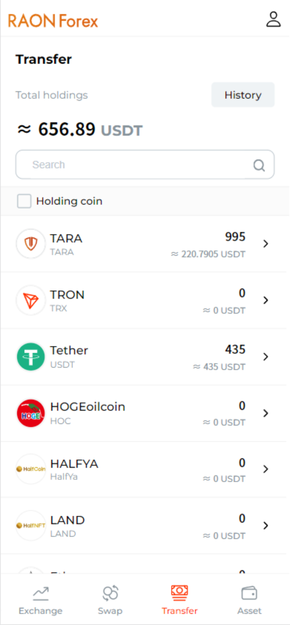Open the LAND row arrow

tap(266, 525)
